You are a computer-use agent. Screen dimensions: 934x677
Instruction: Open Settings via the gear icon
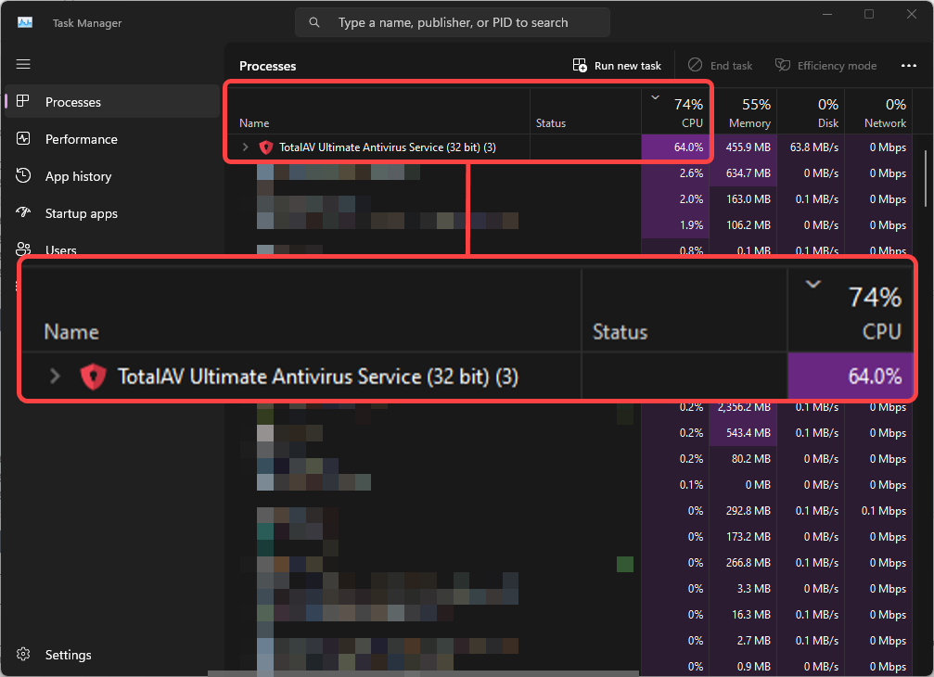tap(23, 654)
